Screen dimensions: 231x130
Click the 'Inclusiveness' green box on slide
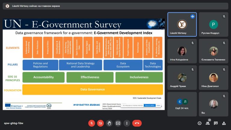tap(139, 77)
